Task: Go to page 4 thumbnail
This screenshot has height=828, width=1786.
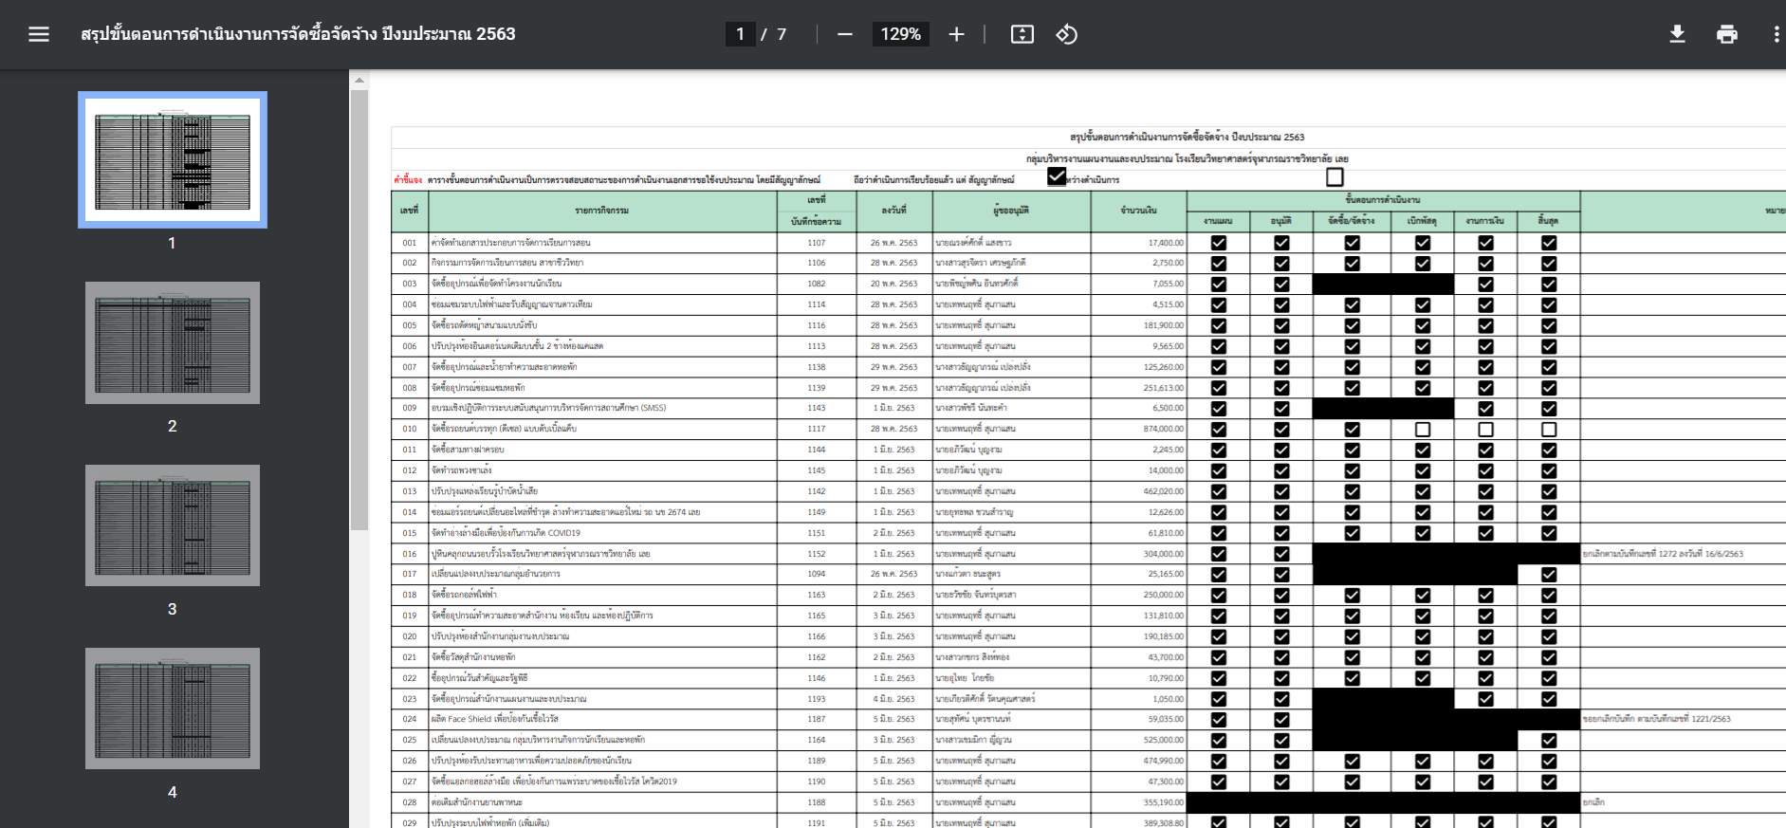Action: pyautogui.click(x=173, y=708)
